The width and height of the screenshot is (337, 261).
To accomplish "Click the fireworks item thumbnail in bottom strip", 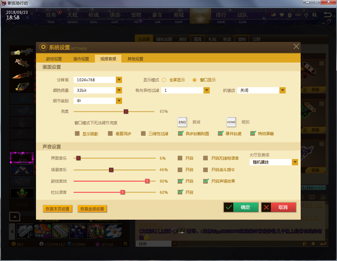I will (78, 231).
